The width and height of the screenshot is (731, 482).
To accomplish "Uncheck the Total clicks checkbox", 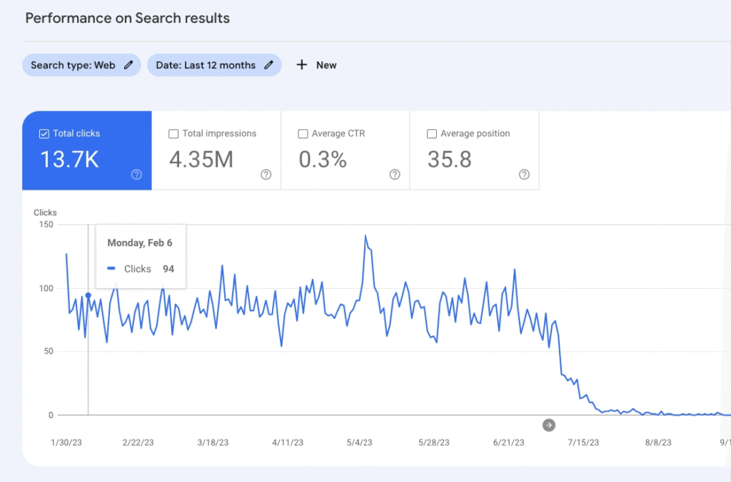I will (44, 133).
